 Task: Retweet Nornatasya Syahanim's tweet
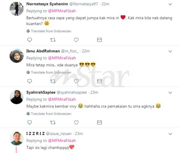(x=53, y=40)
